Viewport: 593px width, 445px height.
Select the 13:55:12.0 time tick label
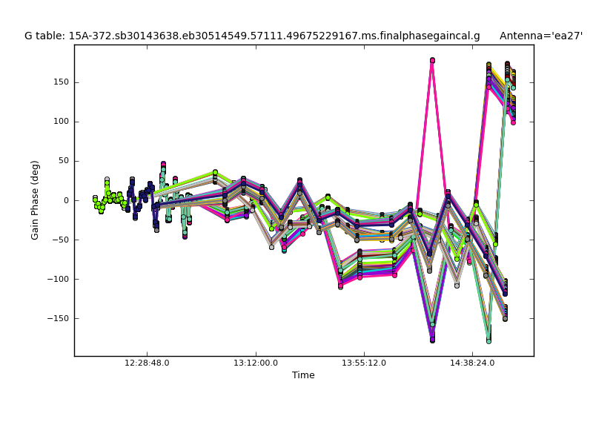pos(364,363)
